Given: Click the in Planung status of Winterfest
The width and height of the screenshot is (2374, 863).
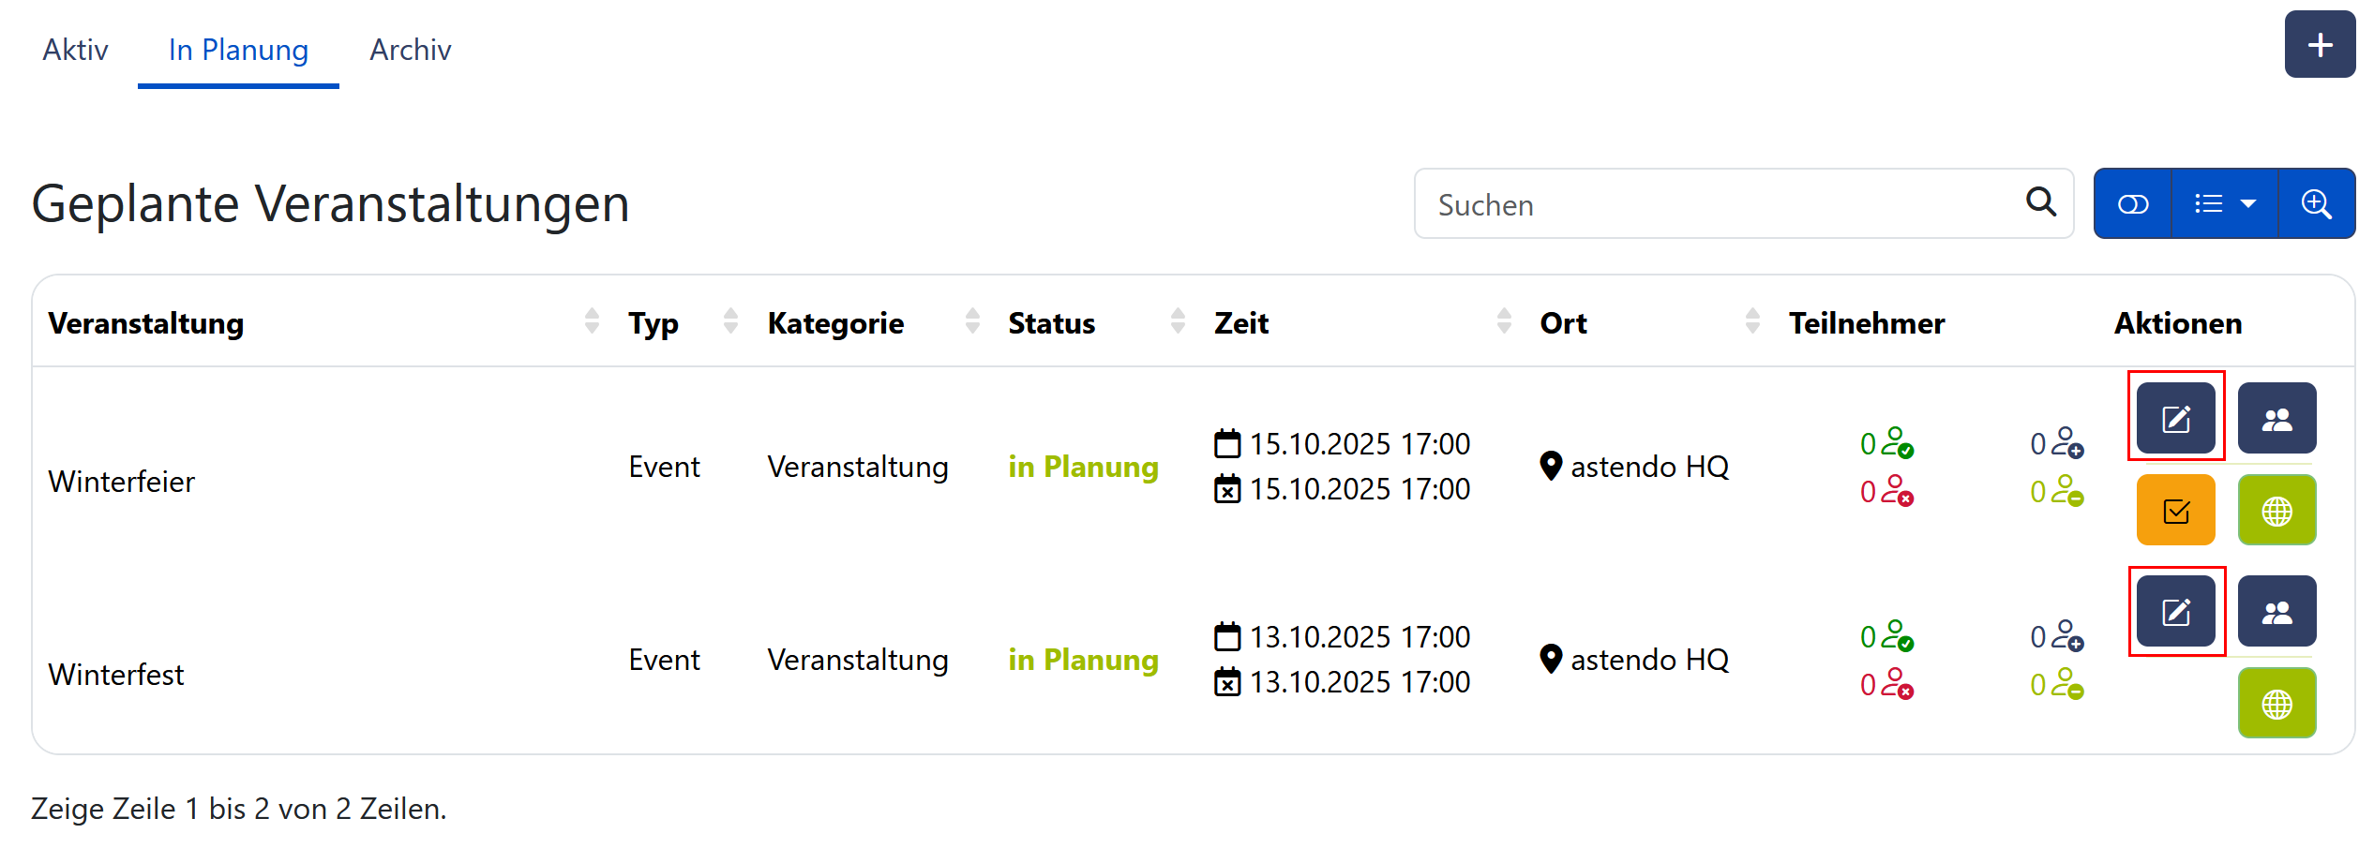Looking at the screenshot, I should (1083, 660).
